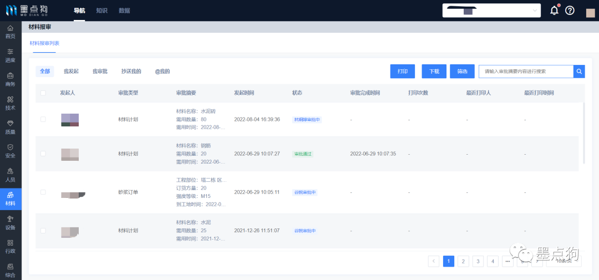Expand pagination ellipsis for more pages
Image resolution: width=599 pixels, height=280 pixels.
(507, 261)
